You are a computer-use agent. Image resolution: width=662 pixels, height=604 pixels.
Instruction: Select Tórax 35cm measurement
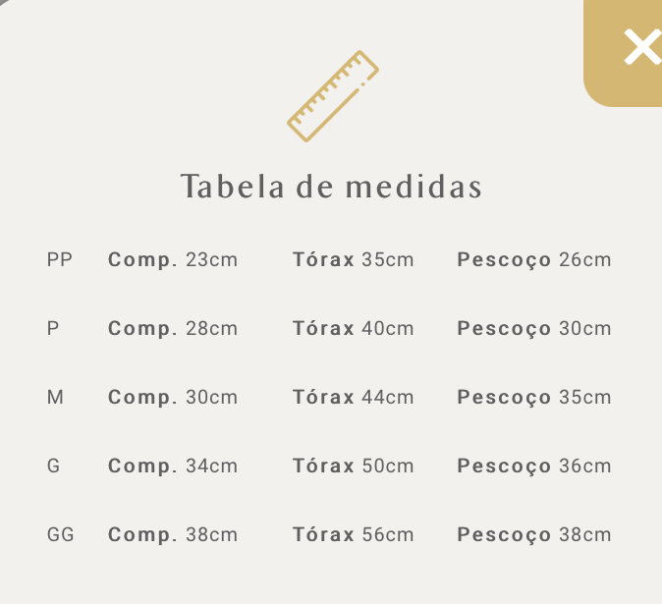(x=353, y=259)
